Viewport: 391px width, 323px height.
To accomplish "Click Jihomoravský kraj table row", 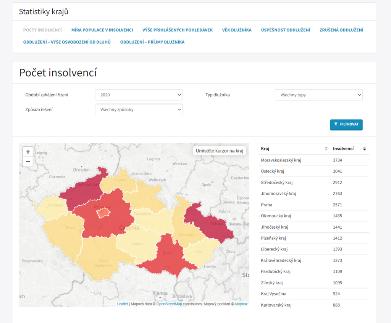I will [314, 194].
